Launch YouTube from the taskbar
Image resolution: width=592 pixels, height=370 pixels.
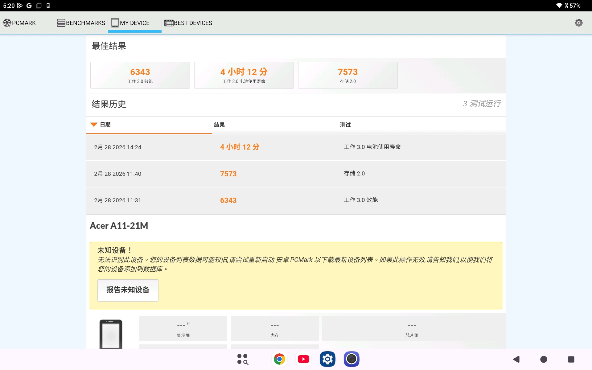click(303, 359)
